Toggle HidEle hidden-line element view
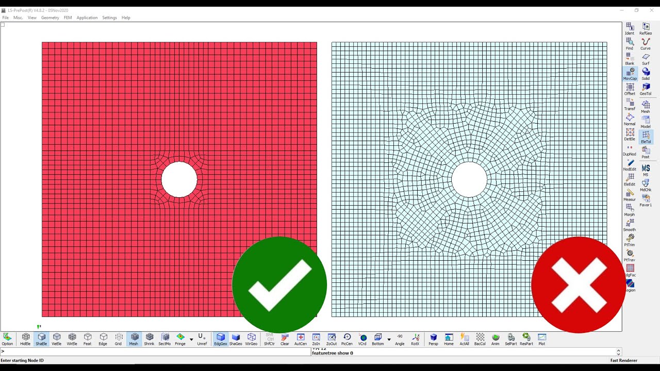Viewport: 660px width, 371px height. click(x=25, y=339)
